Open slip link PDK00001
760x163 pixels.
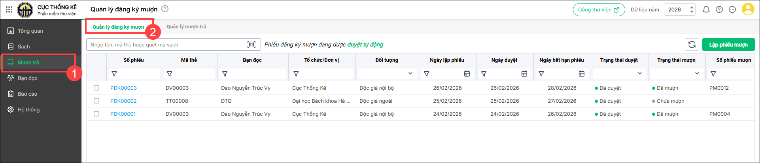coord(123,114)
